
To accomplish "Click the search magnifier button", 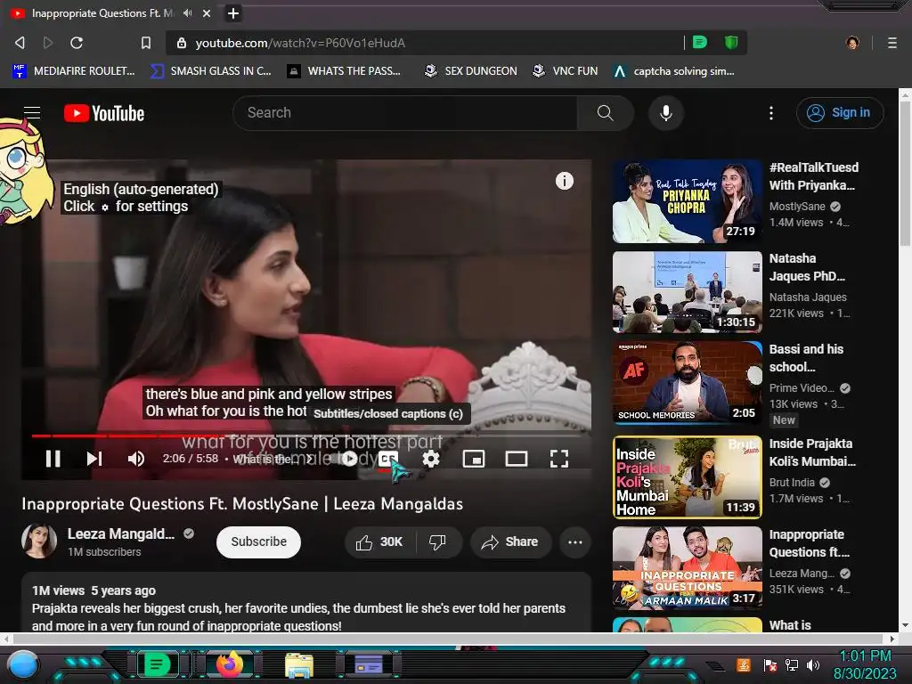I will click(605, 113).
